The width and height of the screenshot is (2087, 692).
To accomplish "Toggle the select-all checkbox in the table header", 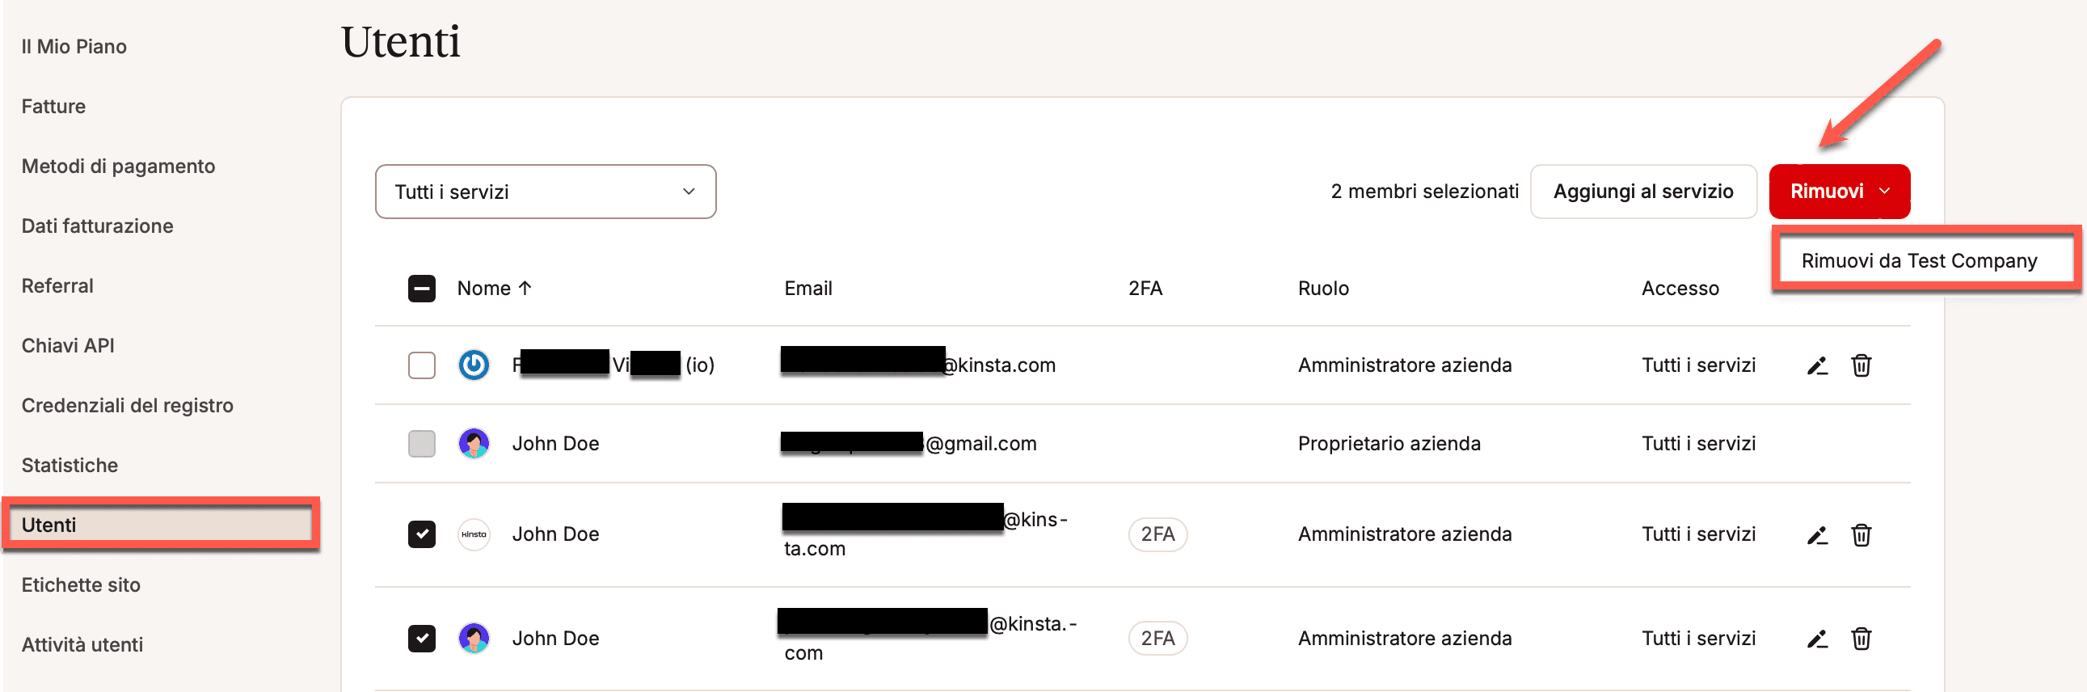I will click(421, 289).
